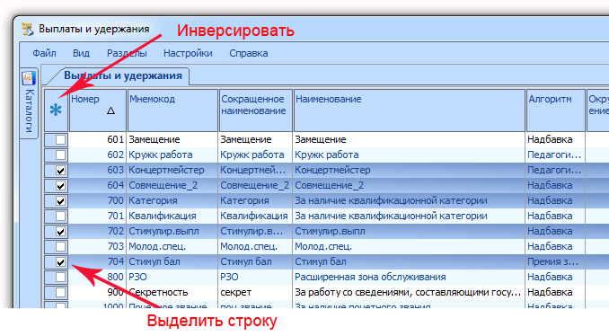Open the Разделы menu
Viewport: 609px width, 336px height.
pos(127,53)
